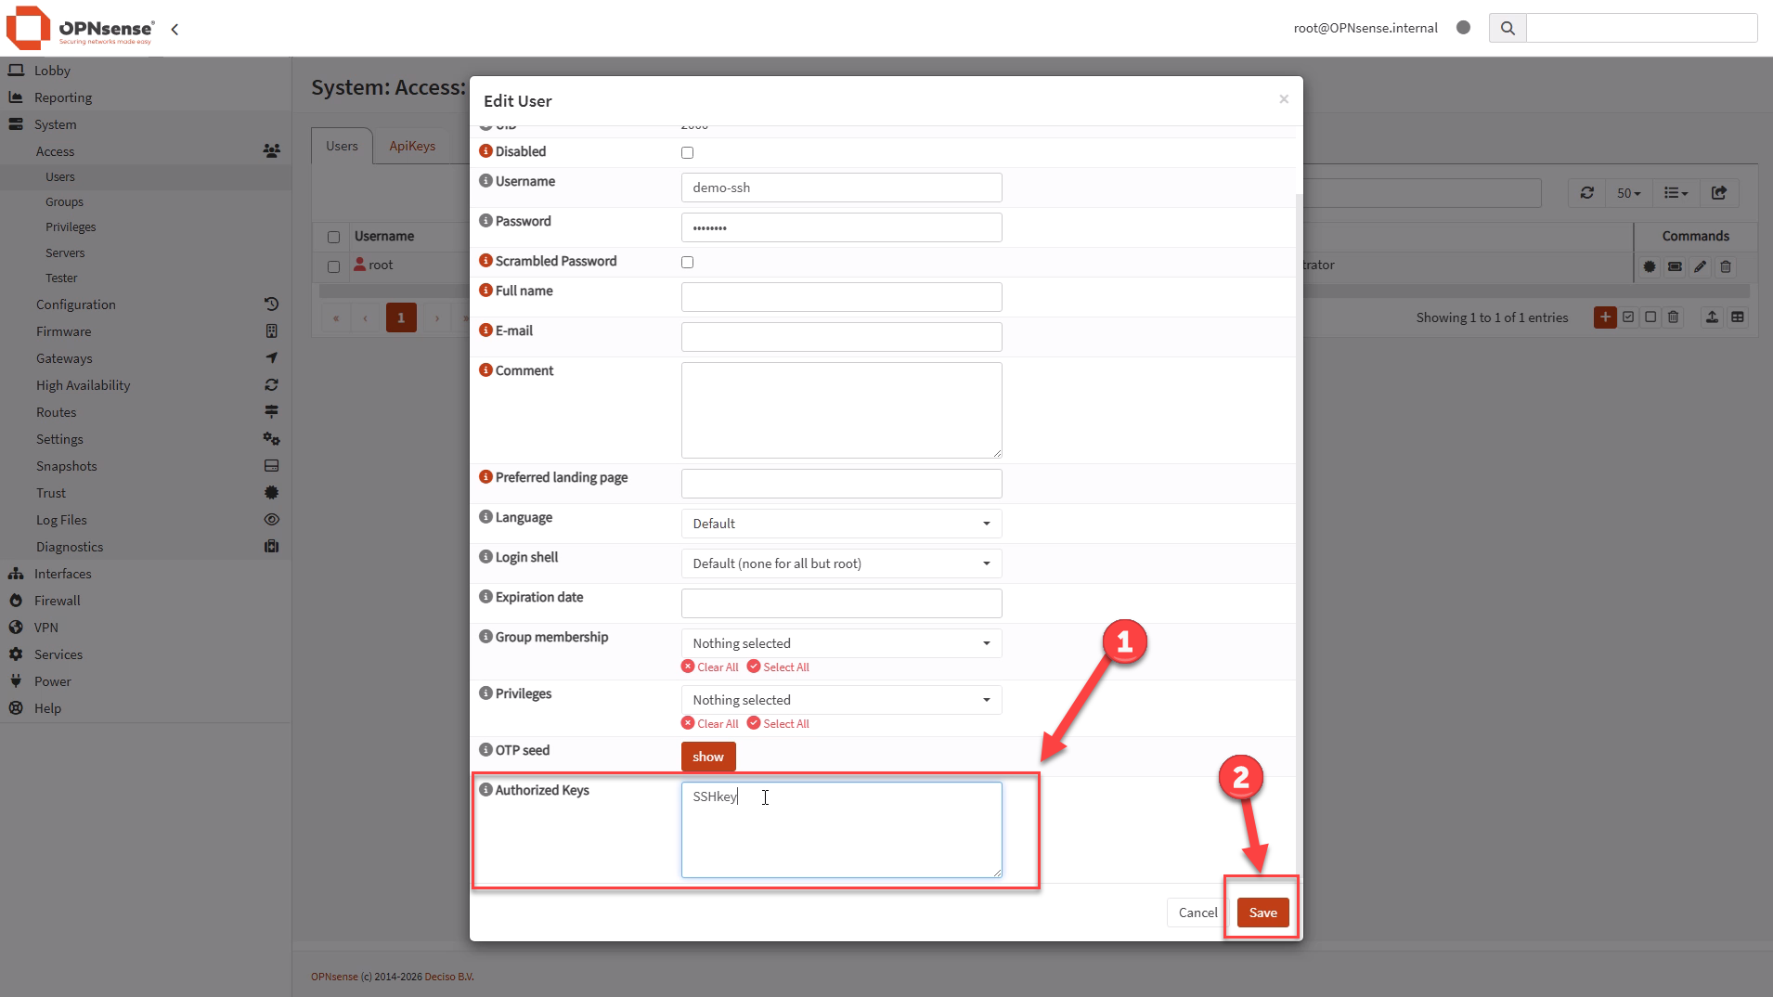Toggle the Scrambled Password checkbox
Image resolution: width=1773 pixels, height=997 pixels.
[687, 262]
